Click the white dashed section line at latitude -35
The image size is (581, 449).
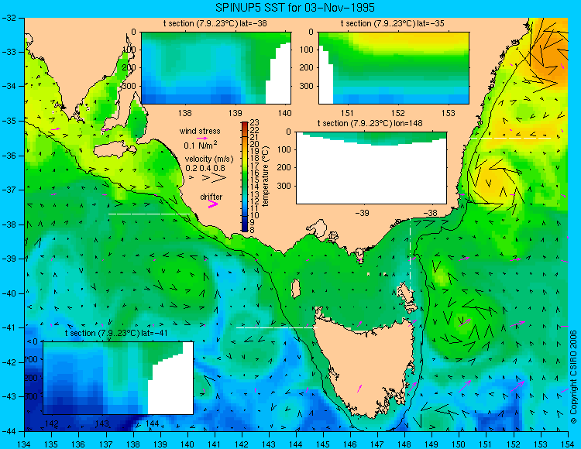(x=511, y=138)
